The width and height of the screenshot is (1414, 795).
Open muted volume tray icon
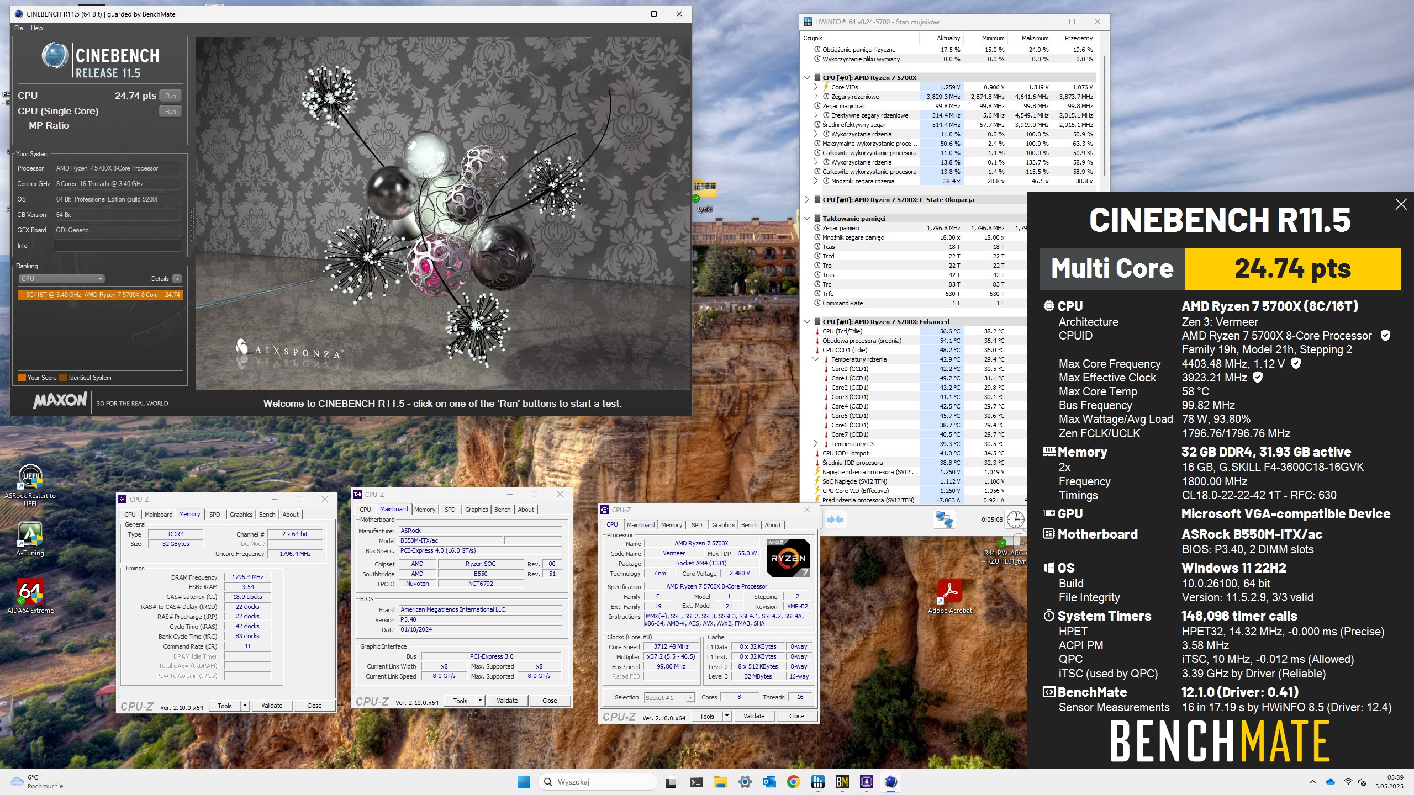click(1362, 782)
